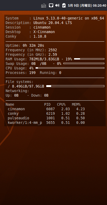Open the calendar from the date and clock
Image resolution: width=107 pixels, height=205 pixels.
pos(87,6)
